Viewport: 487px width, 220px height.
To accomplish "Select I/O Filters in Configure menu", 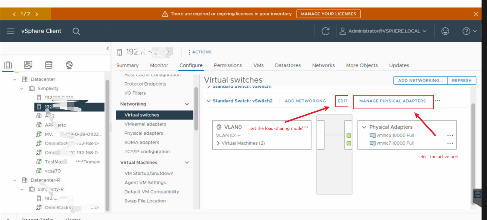I will pyautogui.click(x=135, y=93).
